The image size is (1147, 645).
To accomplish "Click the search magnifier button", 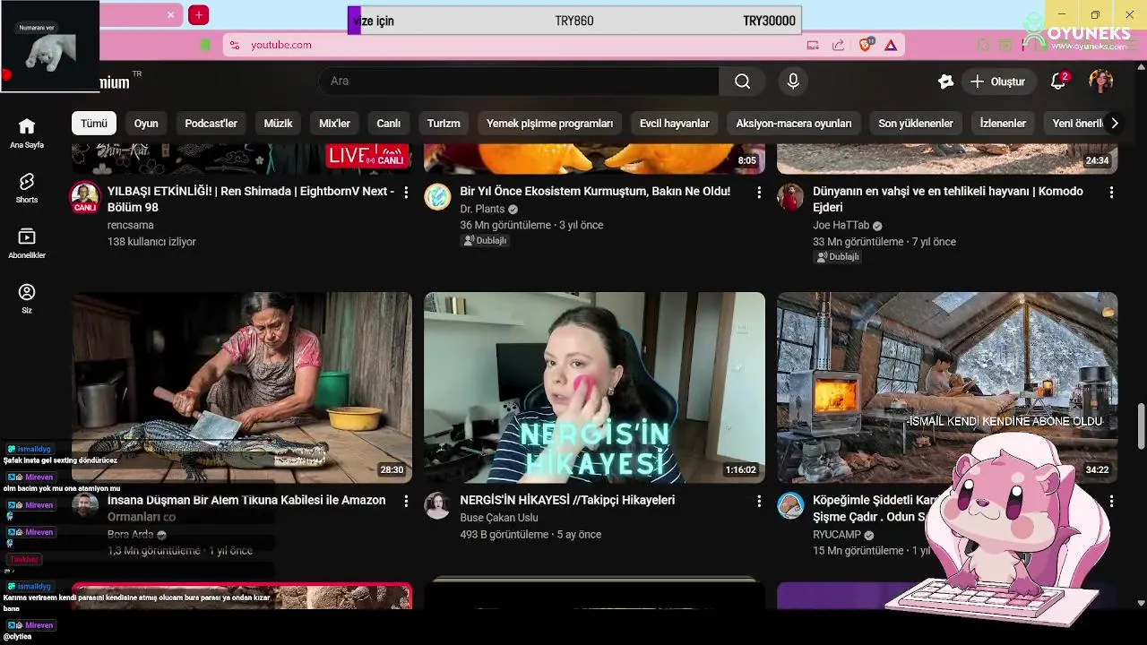I will (x=742, y=82).
